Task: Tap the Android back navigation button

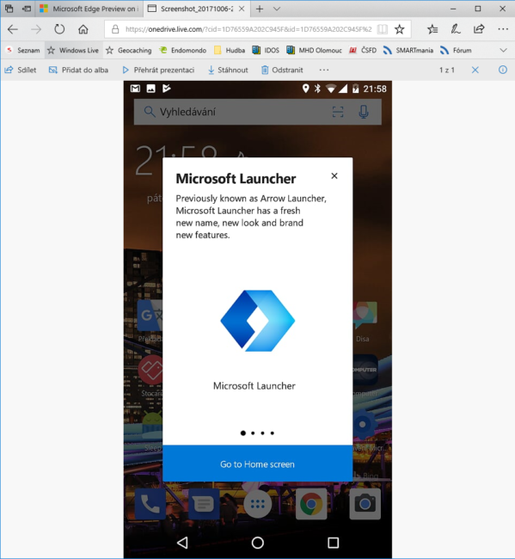Action: [182, 543]
